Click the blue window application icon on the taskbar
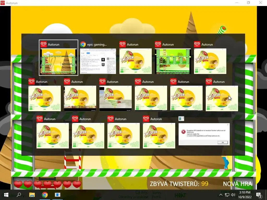The image size is (267, 200). pos(57,195)
